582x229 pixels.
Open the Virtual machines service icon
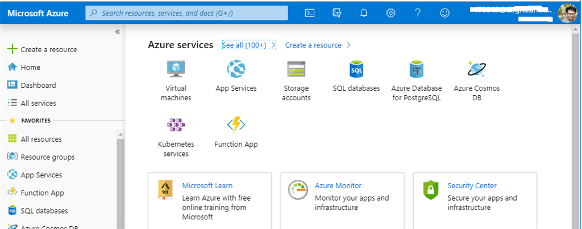tap(176, 69)
